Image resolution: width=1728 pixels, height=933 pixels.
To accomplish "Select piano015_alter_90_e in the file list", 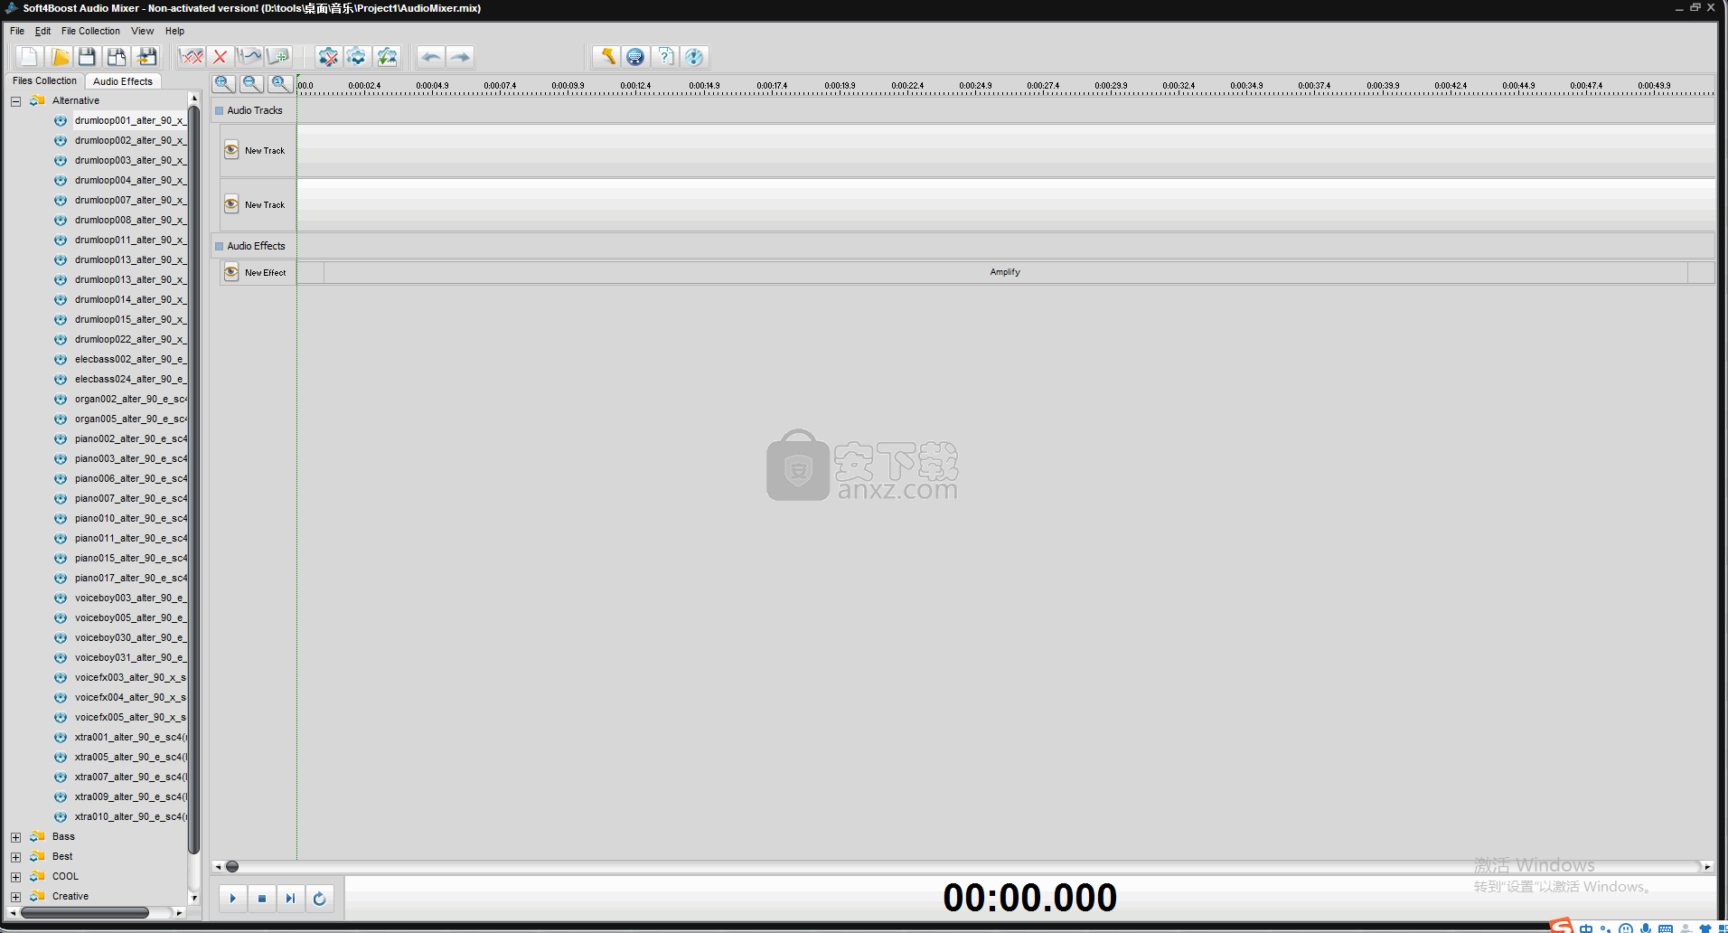I will pyautogui.click(x=130, y=559).
